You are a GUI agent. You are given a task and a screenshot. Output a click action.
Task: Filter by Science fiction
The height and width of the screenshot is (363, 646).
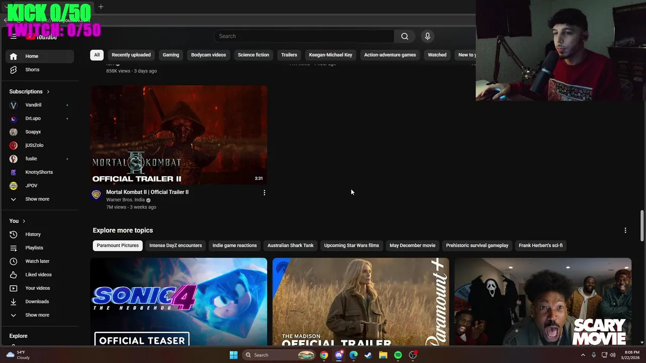click(x=253, y=55)
